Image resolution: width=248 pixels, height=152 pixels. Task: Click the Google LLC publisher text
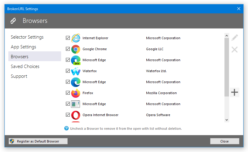point(155,49)
